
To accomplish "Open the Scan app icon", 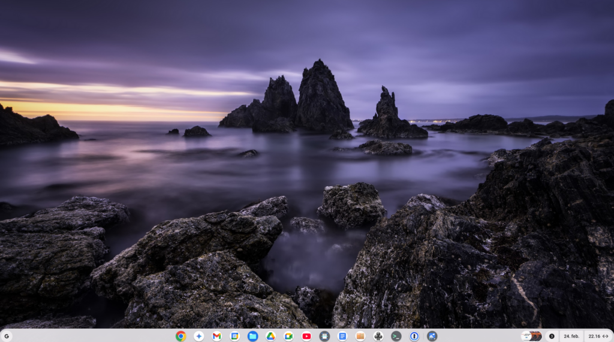I will click(x=324, y=336).
